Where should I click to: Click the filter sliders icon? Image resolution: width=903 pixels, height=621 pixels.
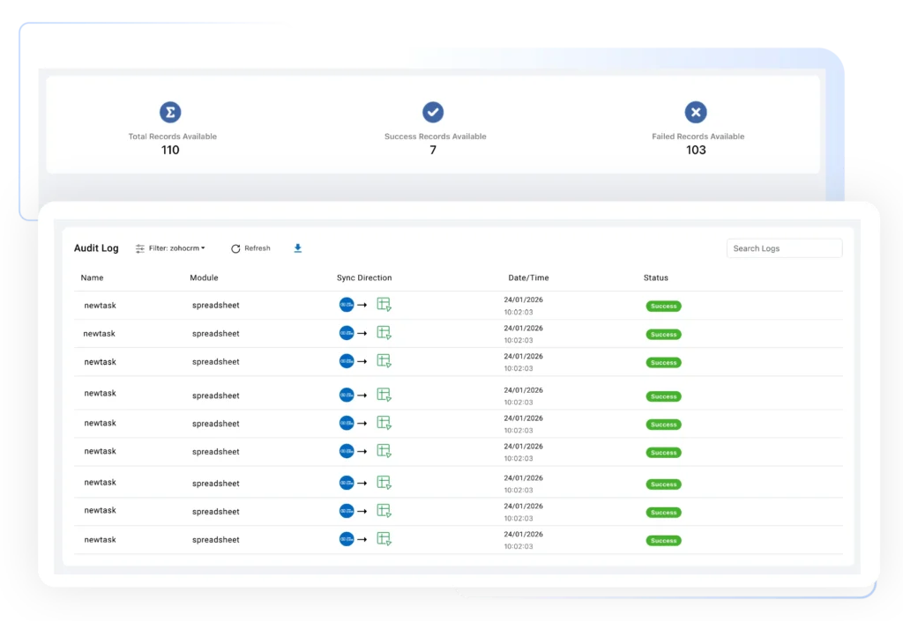pos(140,249)
